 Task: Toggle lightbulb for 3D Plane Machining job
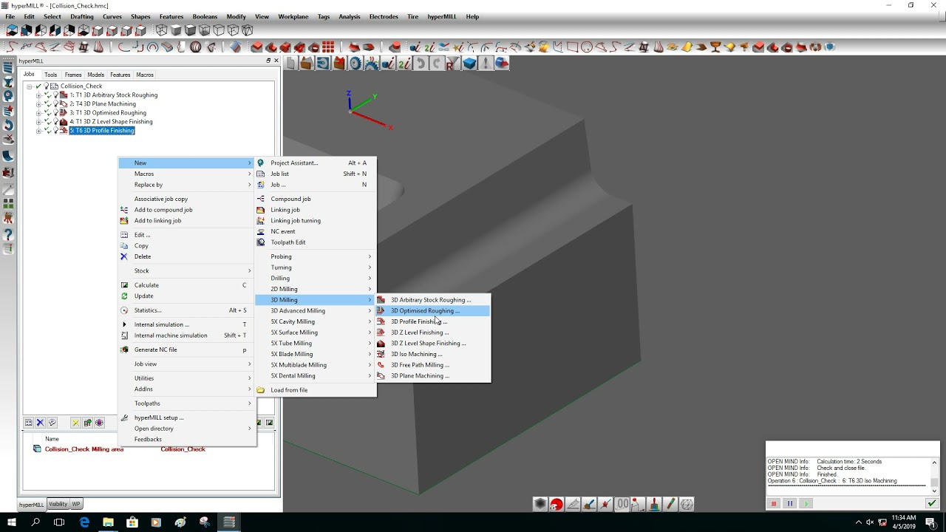pos(56,104)
